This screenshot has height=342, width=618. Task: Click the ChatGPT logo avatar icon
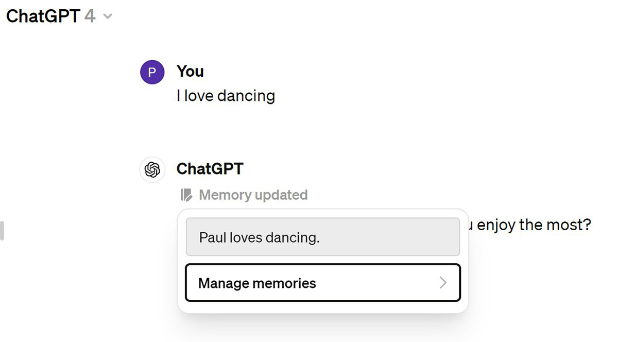tap(152, 169)
